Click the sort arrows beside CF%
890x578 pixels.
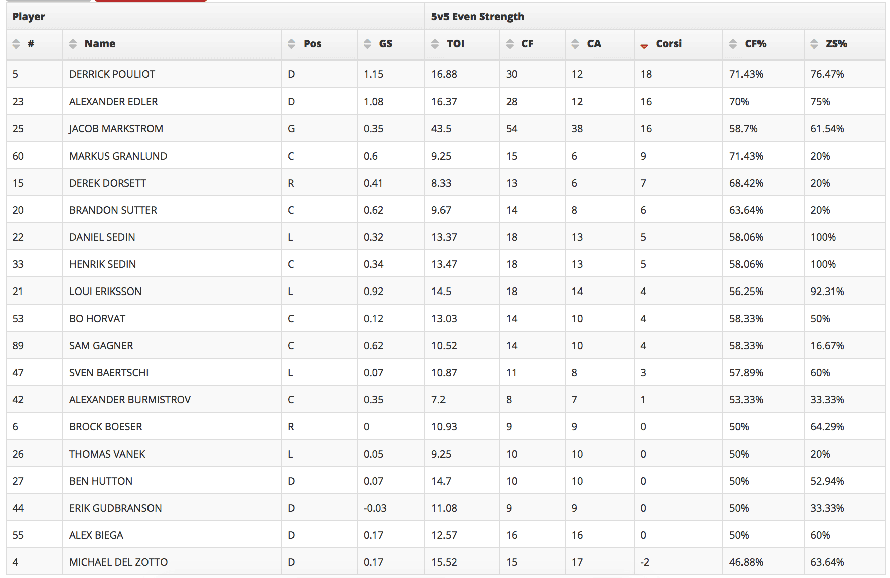pos(733,44)
